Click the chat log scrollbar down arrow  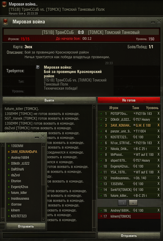[x=94, y=229]
